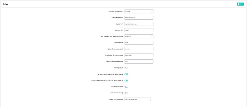The image size is (247, 107).
Task: Turn off ShipStation as Master source toggle
Action: (x=126, y=80)
